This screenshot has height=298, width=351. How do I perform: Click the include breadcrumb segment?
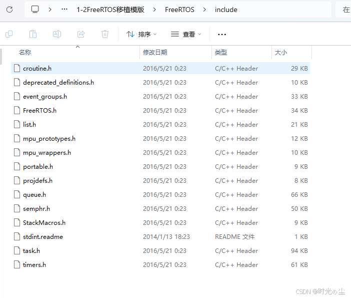(x=226, y=10)
